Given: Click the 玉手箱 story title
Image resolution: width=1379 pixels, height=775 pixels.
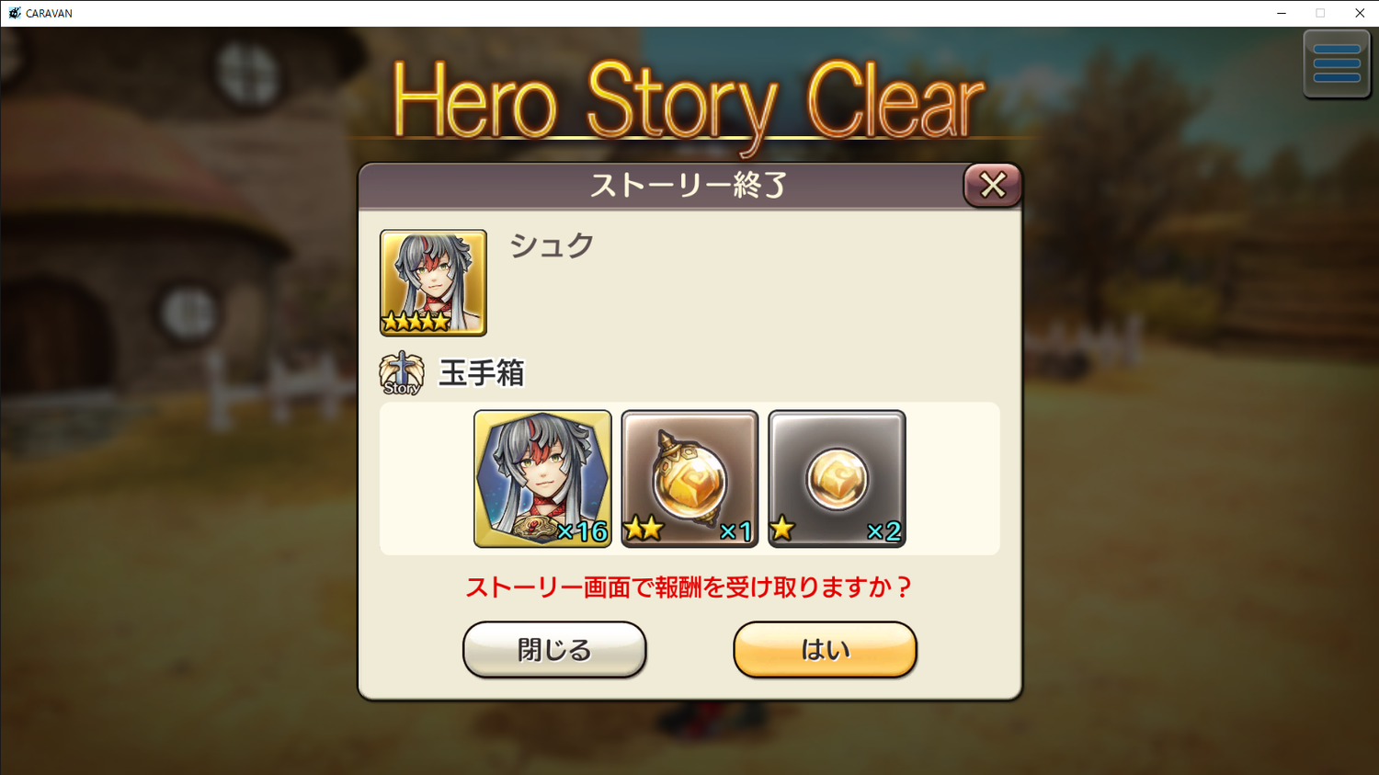Looking at the screenshot, I should click(482, 373).
